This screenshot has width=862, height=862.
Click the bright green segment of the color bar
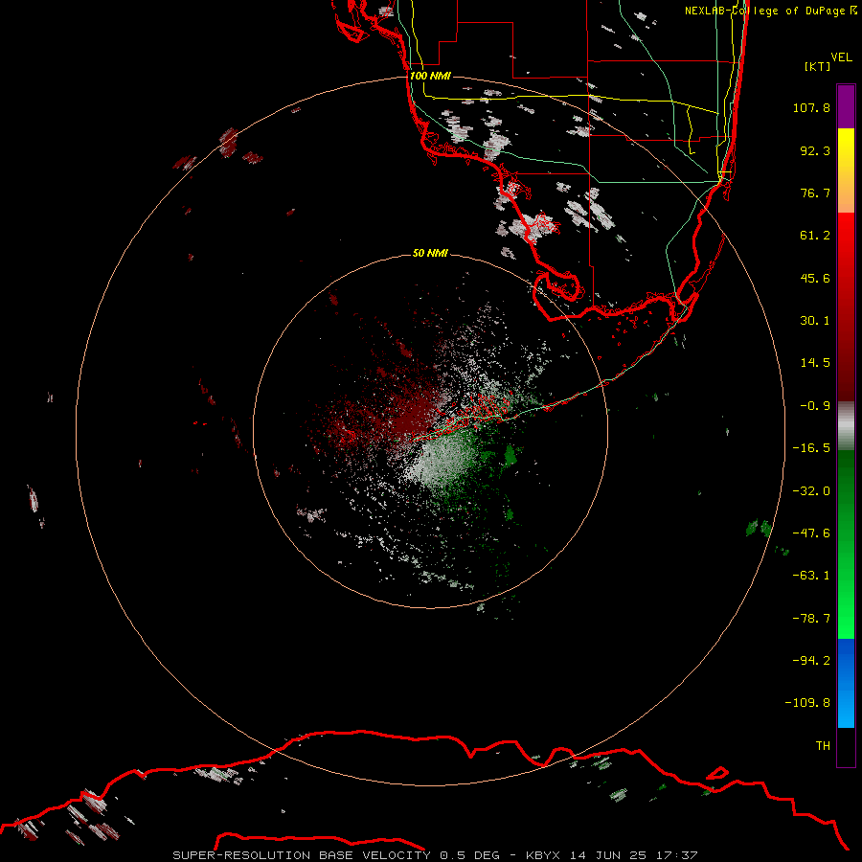tap(846, 544)
